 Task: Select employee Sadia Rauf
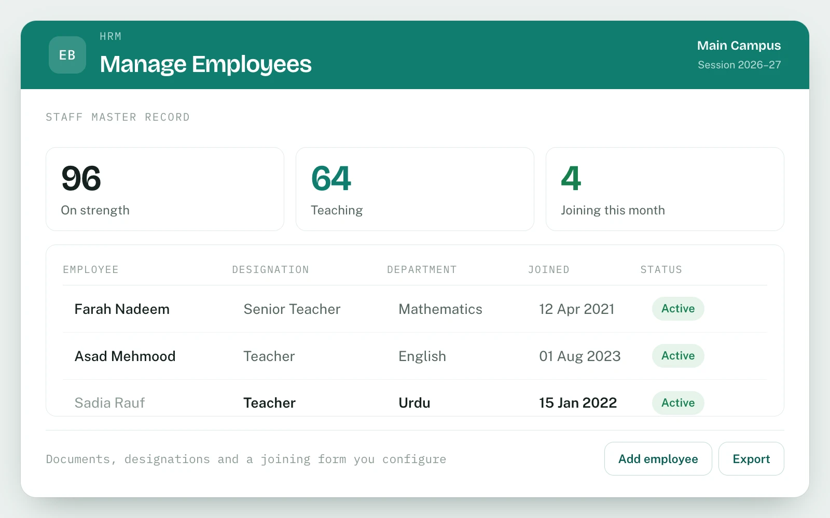pos(109,403)
